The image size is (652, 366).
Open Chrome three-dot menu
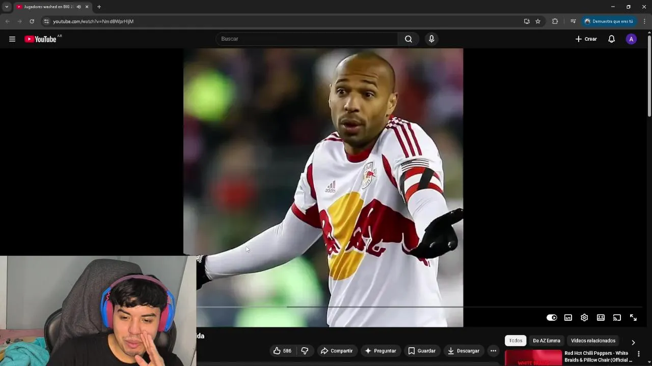click(x=644, y=21)
